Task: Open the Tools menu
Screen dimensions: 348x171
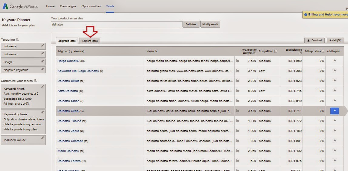Action: tap(110, 6)
